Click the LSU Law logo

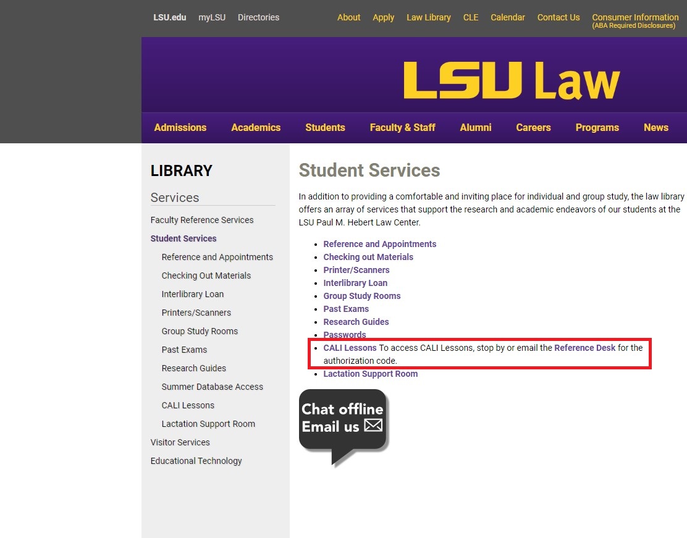[512, 81]
